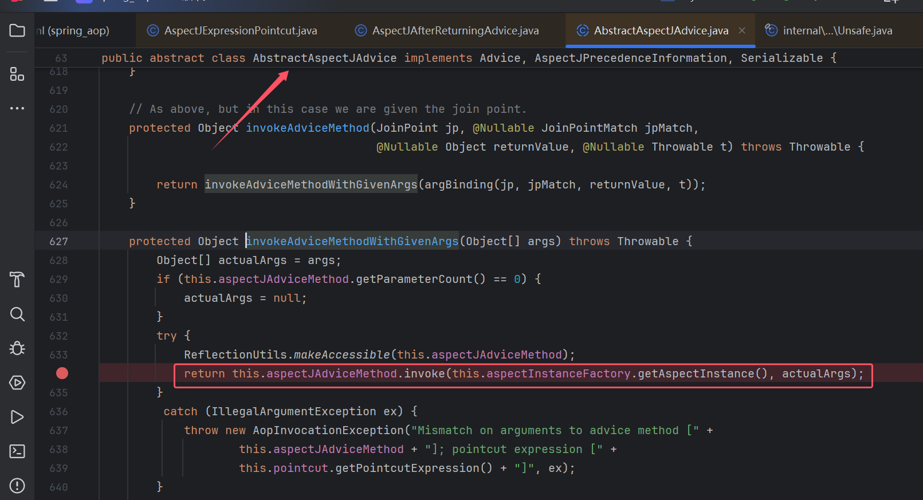Open the Problems tool window icon
The width and height of the screenshot is (923, 500).
coord(17,486)
